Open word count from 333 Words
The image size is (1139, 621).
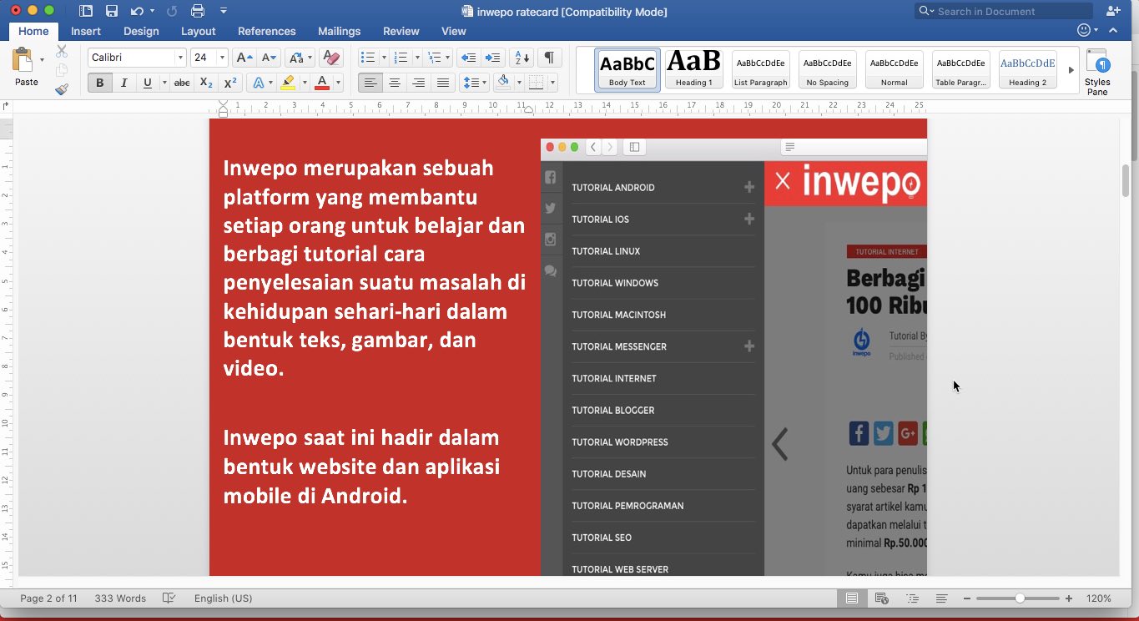point(120,598)
